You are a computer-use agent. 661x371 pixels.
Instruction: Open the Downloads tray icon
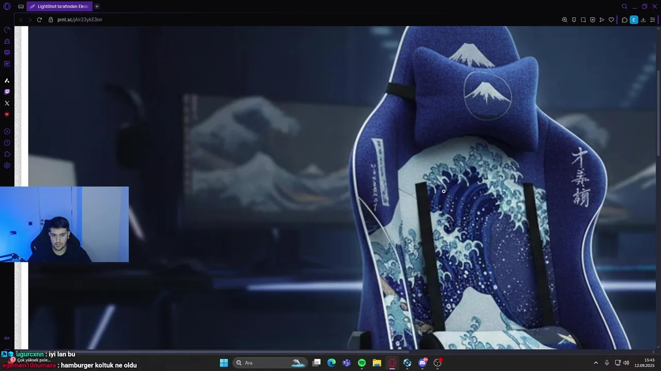pyautogui.click(x=643, y=20)
